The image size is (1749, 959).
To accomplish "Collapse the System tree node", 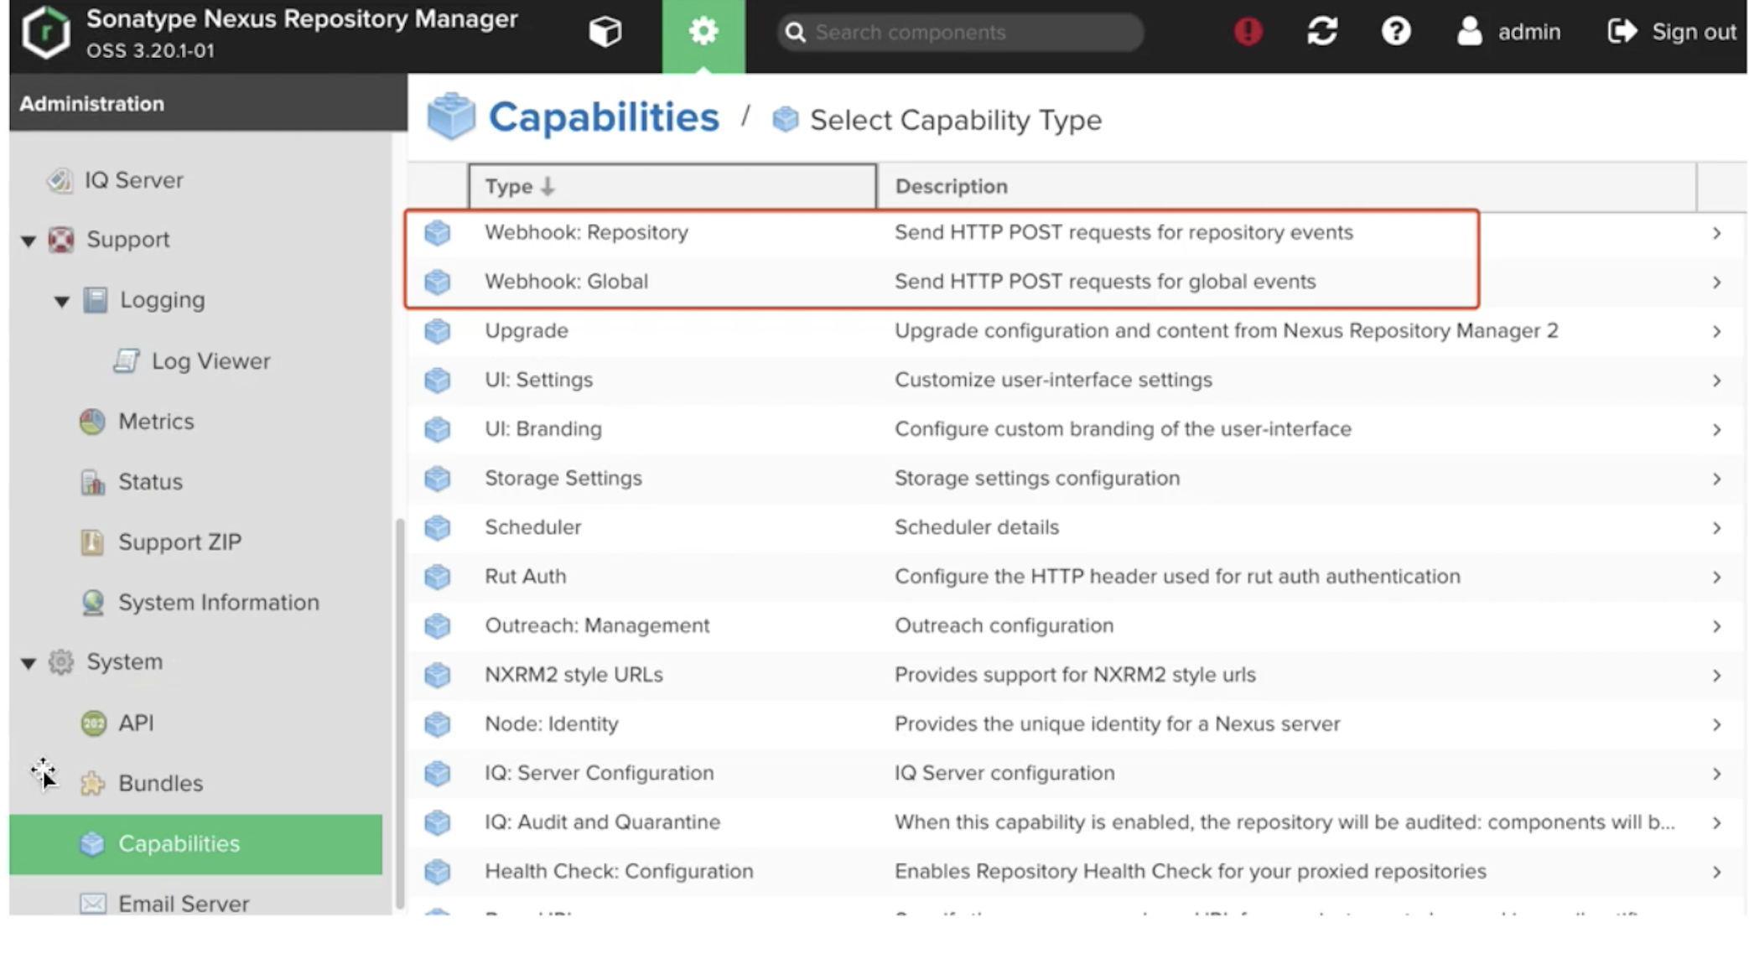I will (29, 663).
